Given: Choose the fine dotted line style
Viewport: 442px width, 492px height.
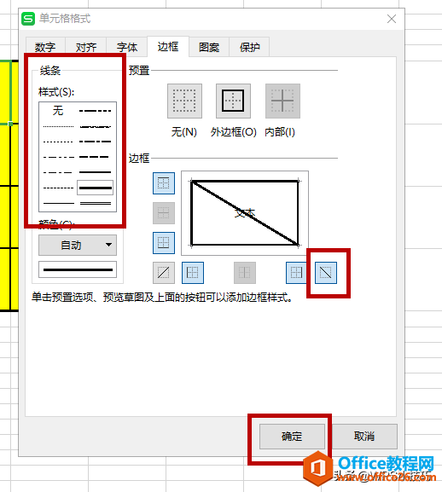Looking at the screenshot, I should (58, 126).
